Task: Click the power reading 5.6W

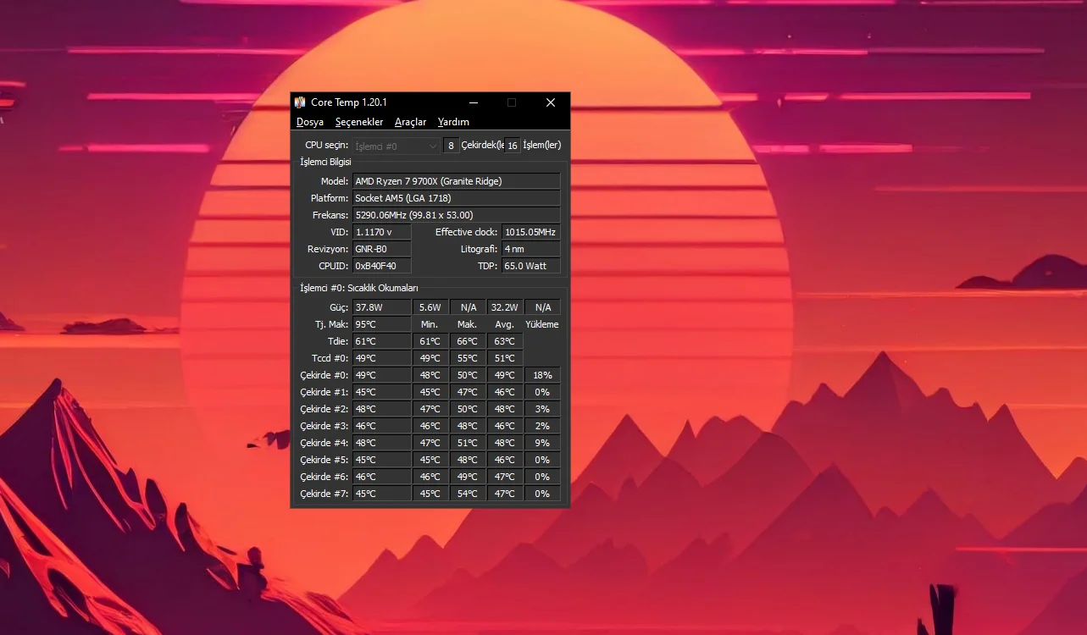Action: [x=430, y=307]
